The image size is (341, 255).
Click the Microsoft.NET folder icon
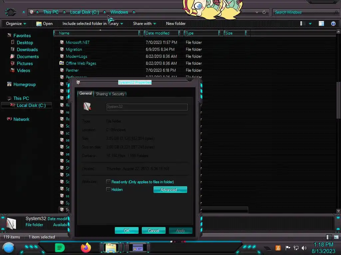click(x=62, y=42)
